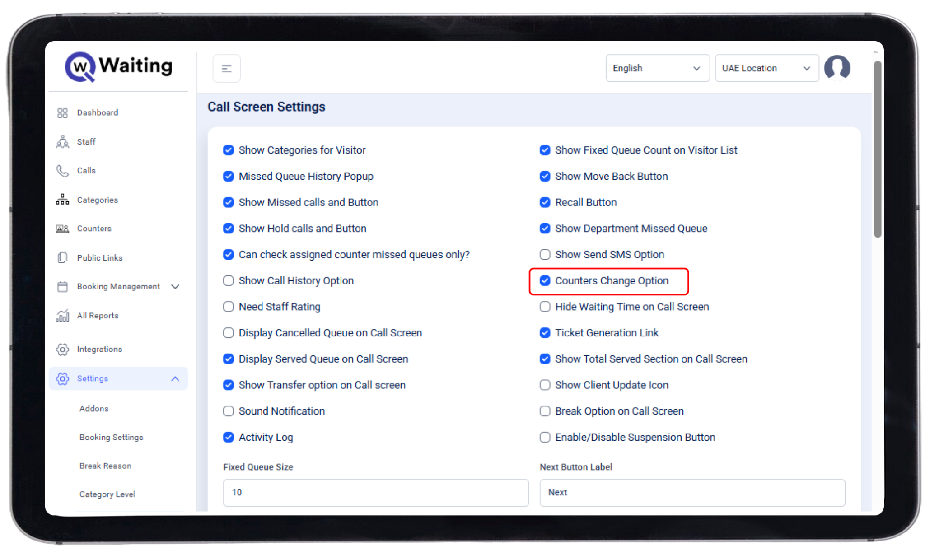Image resolution: width=925 pixels, height=555 pixels.
Task: Click the Public Links copy icon
Action: point(62,257)
